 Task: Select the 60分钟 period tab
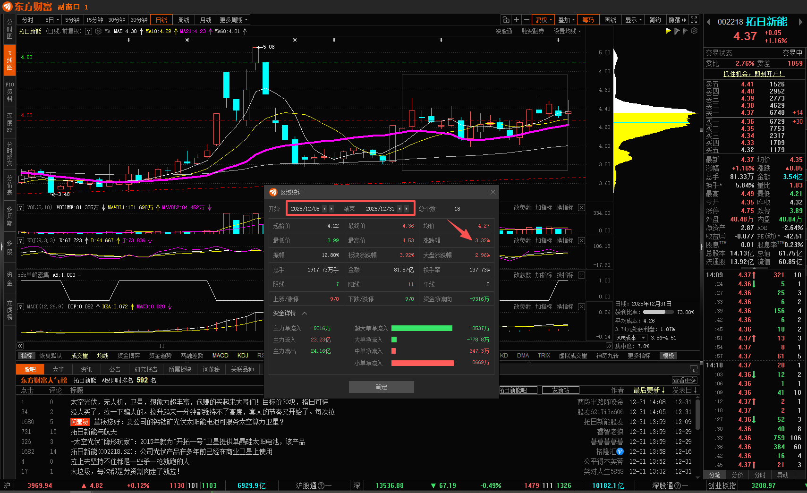pos(139,20)
